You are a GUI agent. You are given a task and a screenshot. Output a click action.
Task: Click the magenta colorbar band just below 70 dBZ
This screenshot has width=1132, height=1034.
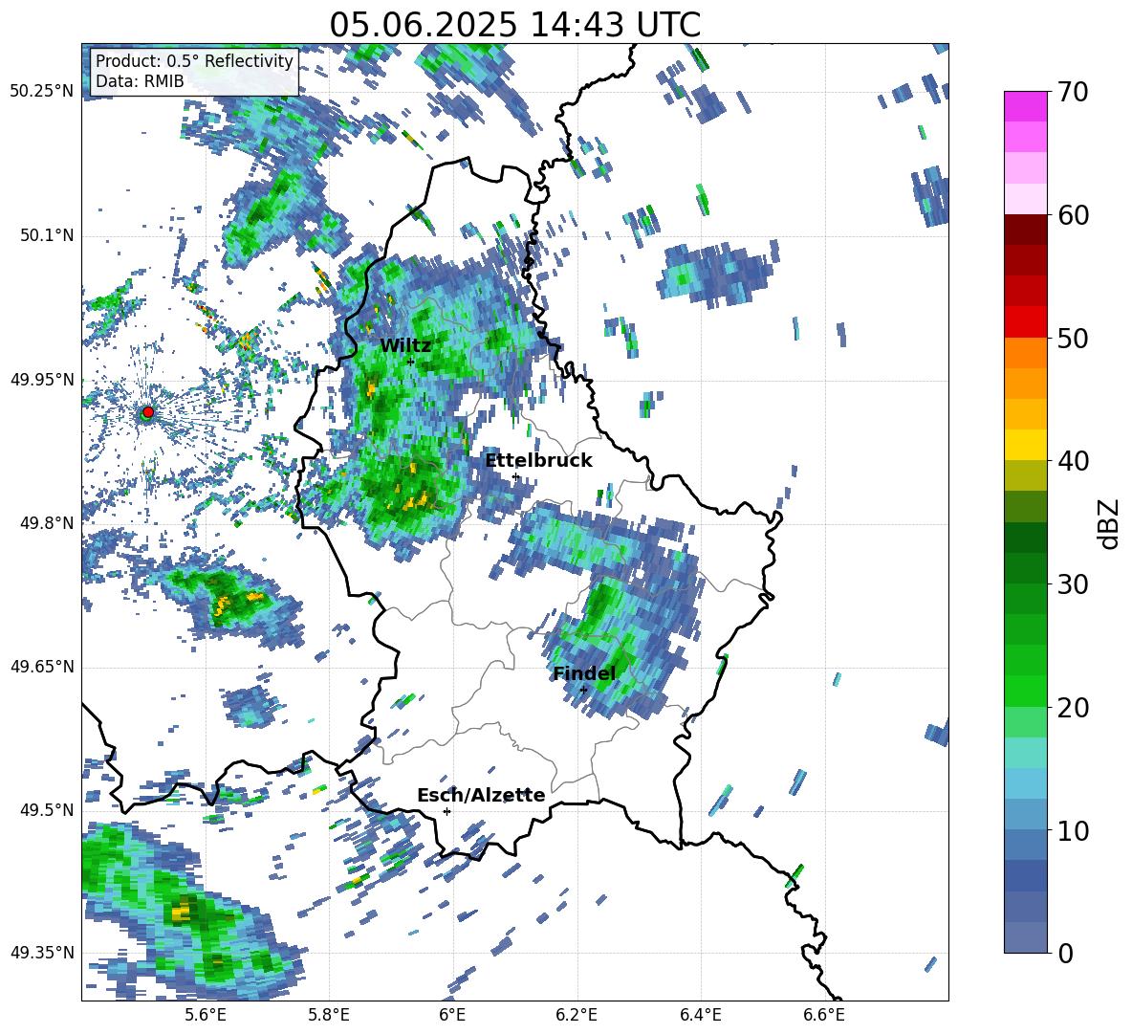(x=1025, y=106)
